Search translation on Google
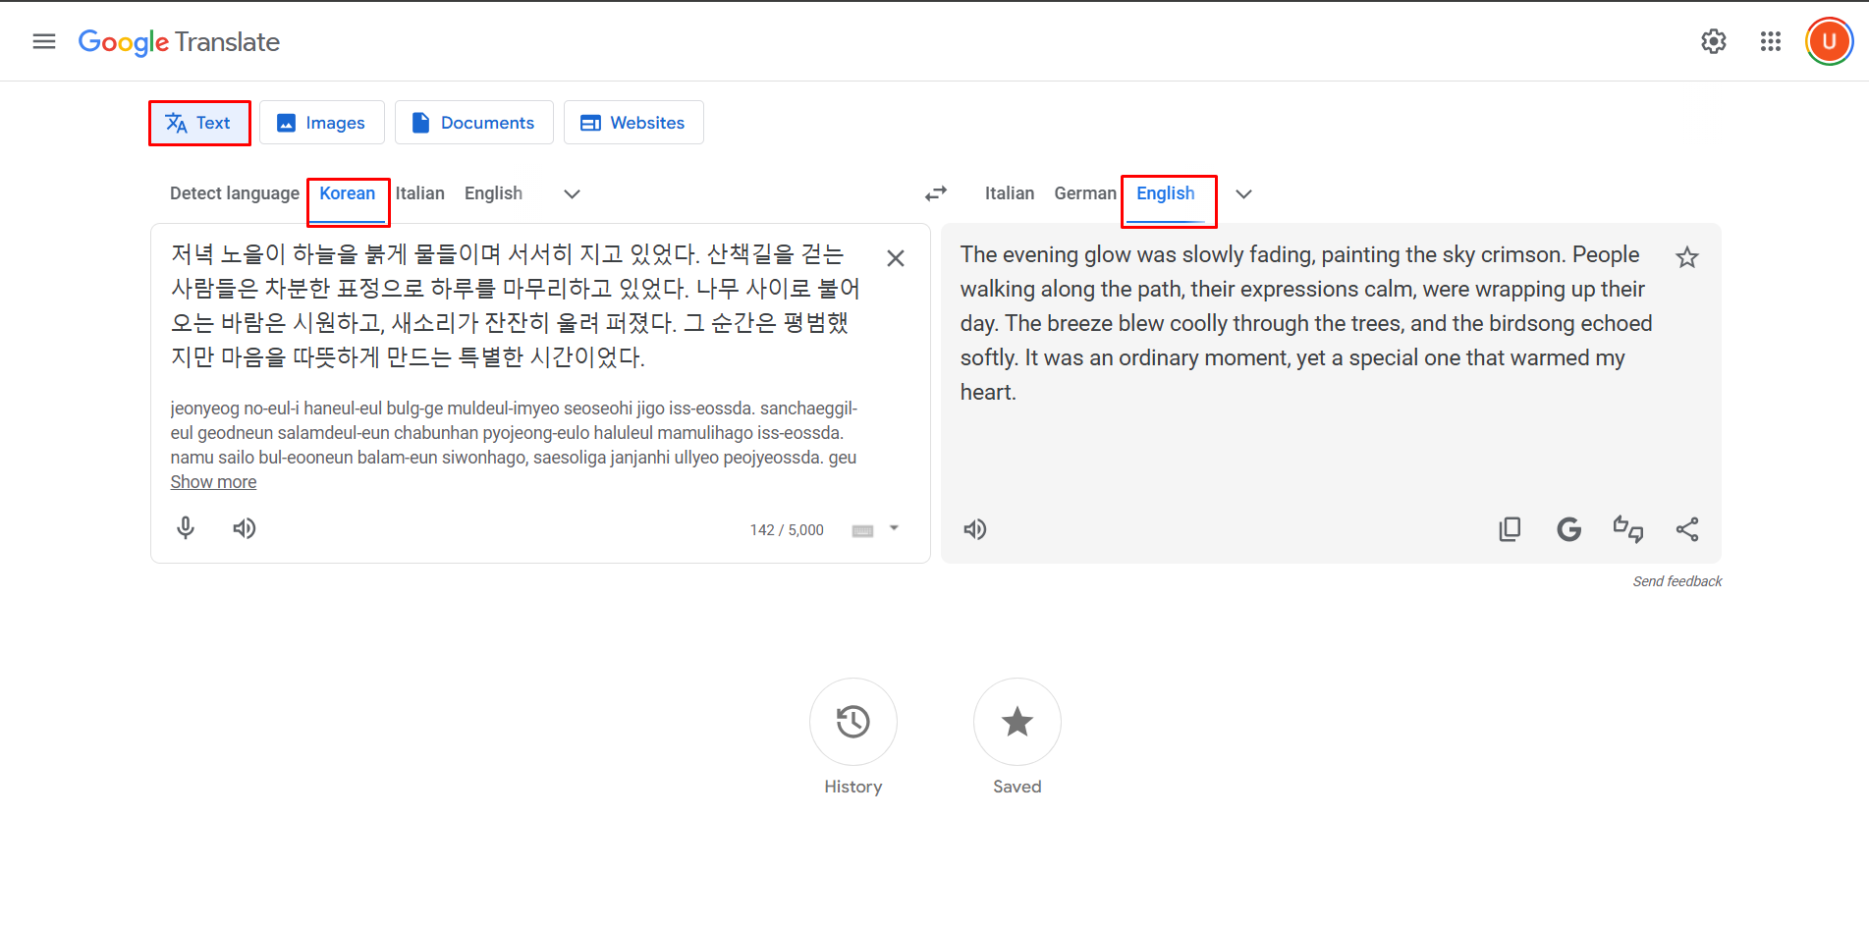 1568,528
